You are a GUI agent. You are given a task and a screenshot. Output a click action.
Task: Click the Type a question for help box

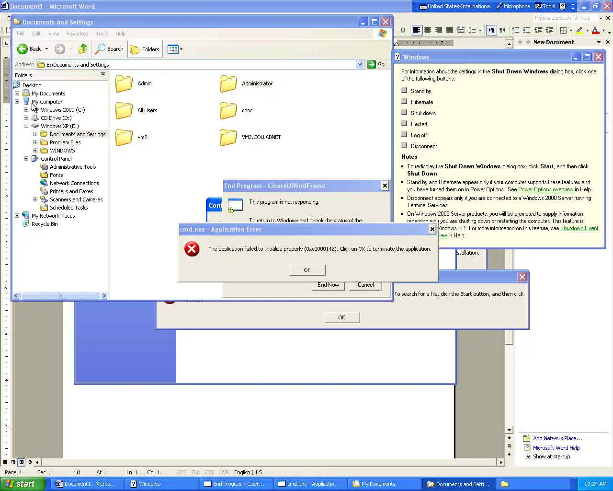[x=564, y=18]
